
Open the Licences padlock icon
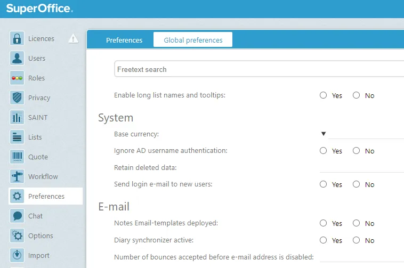(17, 39)
